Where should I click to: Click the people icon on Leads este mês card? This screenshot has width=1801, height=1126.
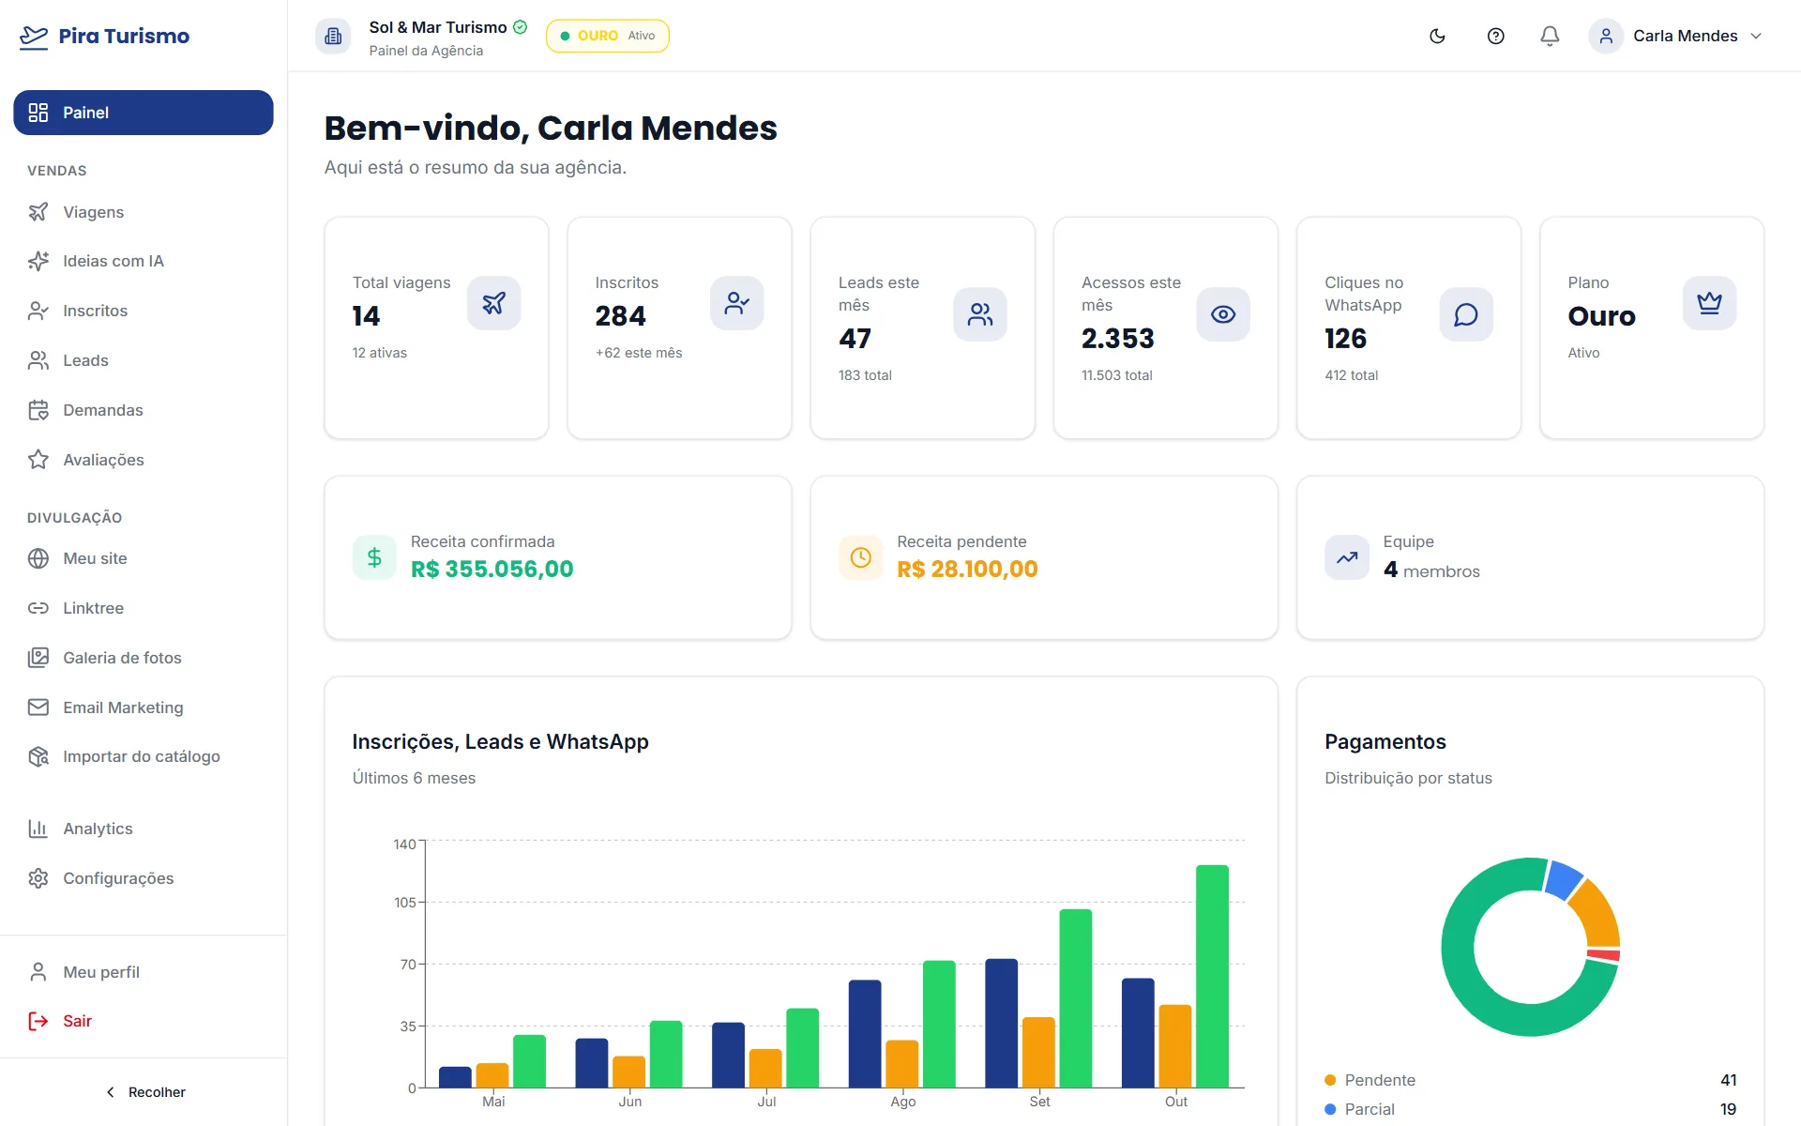point(980,314)
